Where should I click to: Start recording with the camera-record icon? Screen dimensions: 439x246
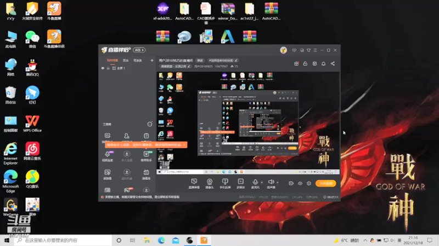pos(291,183)
